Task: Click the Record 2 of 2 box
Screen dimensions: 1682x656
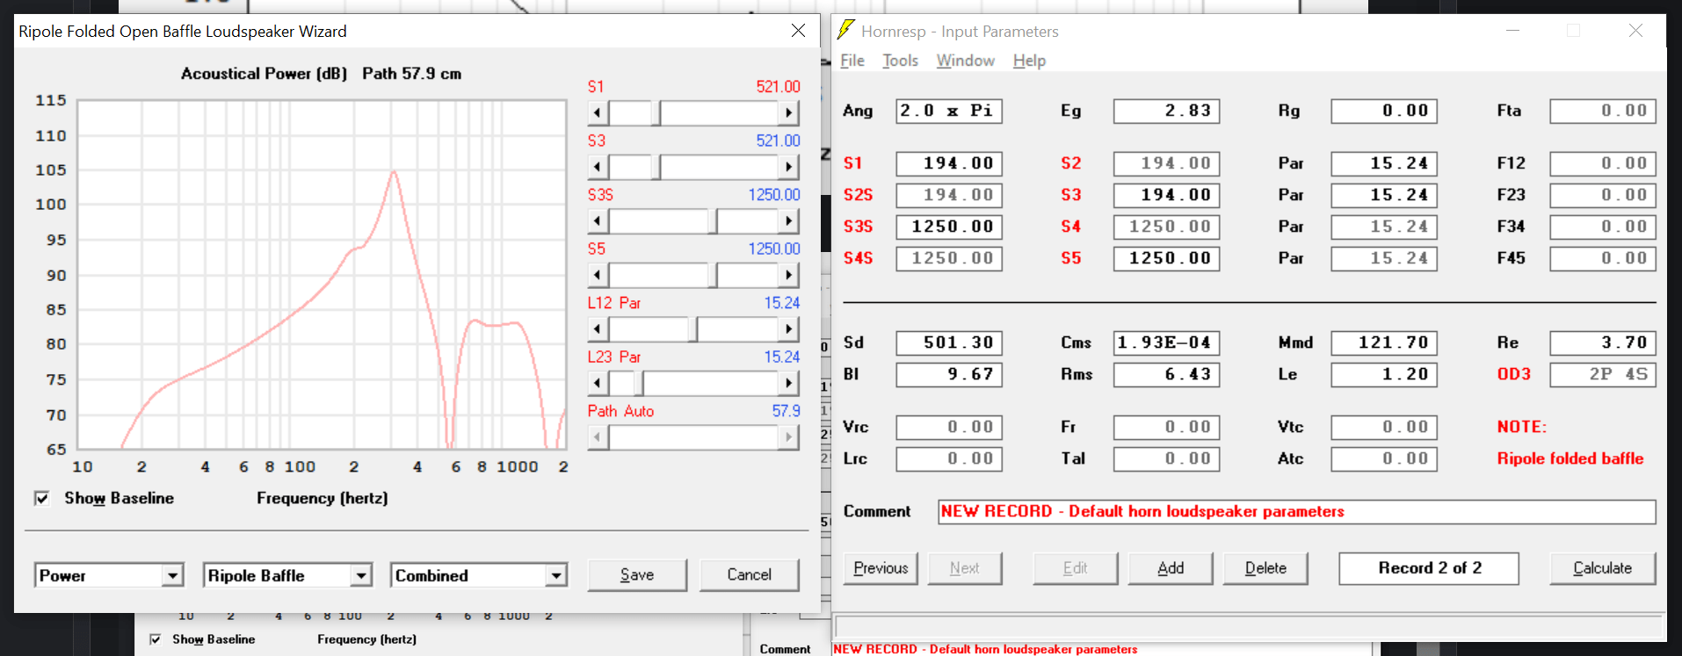Action: point(1429,568)
